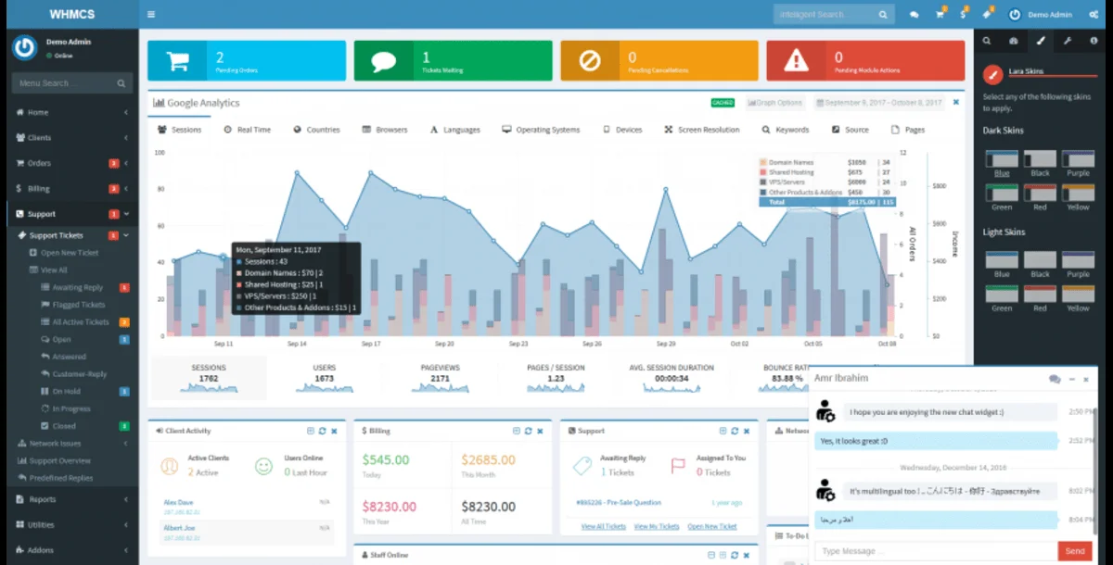Open the chat messages icon in top navbar
The width and height of the screenshot is (1113, 565).
(915, 14)
